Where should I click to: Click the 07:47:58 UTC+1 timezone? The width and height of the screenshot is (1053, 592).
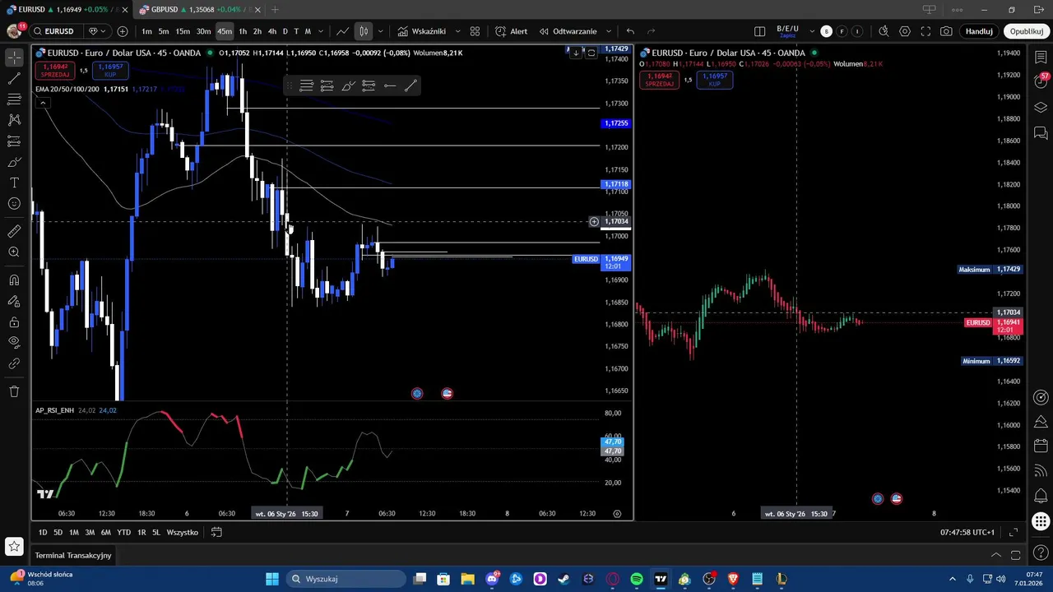click(967, 532)
